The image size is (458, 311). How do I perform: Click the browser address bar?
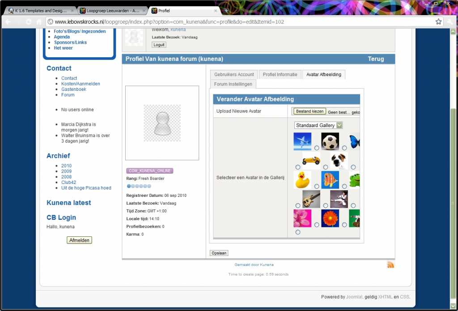[x=242, y=21]
